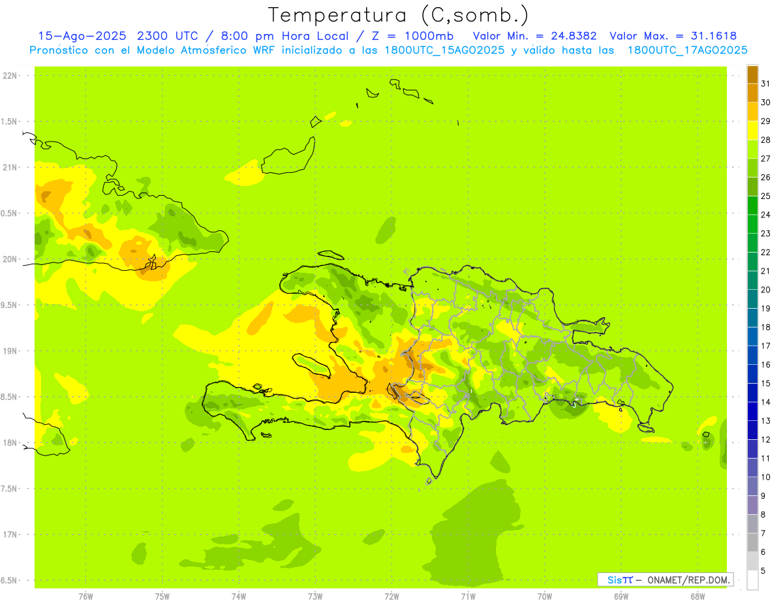Viewport: 783px width, 605px height.
Task: Pick the purple legend swatch between 8 and 9
Action: [x=752, y=505]
